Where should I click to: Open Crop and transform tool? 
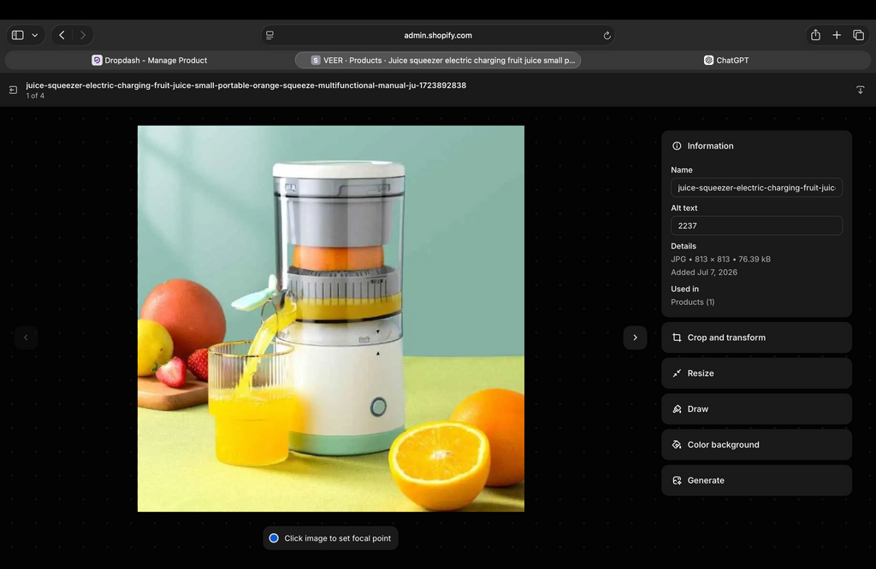click(x=756, y=337)
